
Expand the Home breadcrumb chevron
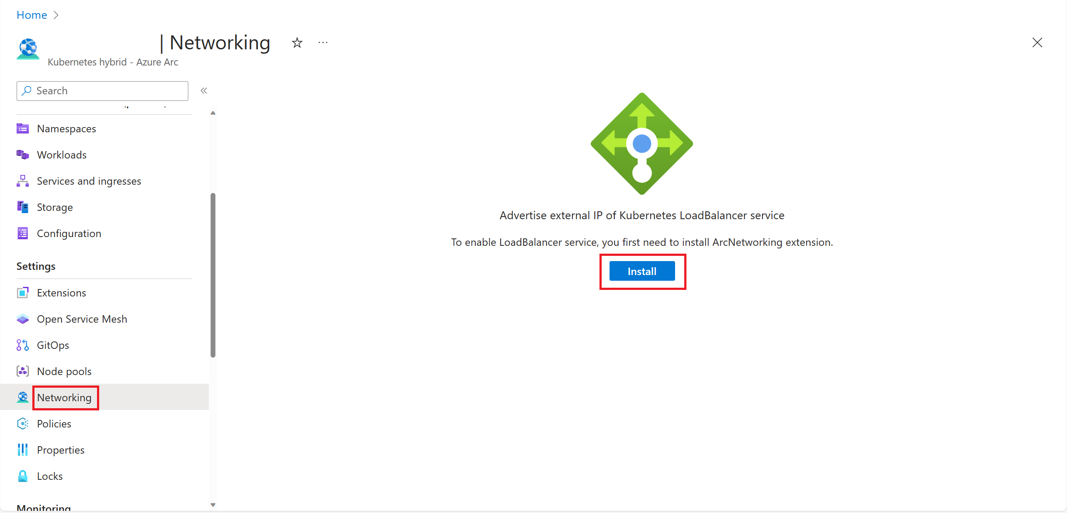coord(56,15)
